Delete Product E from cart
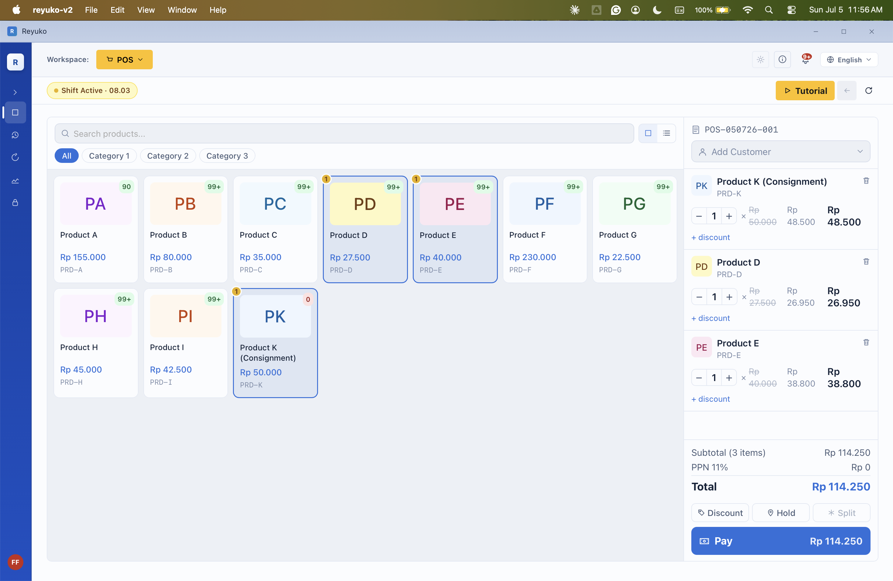Image resolution: width=893 pixels, height=581 pixels. click(866, 342)
